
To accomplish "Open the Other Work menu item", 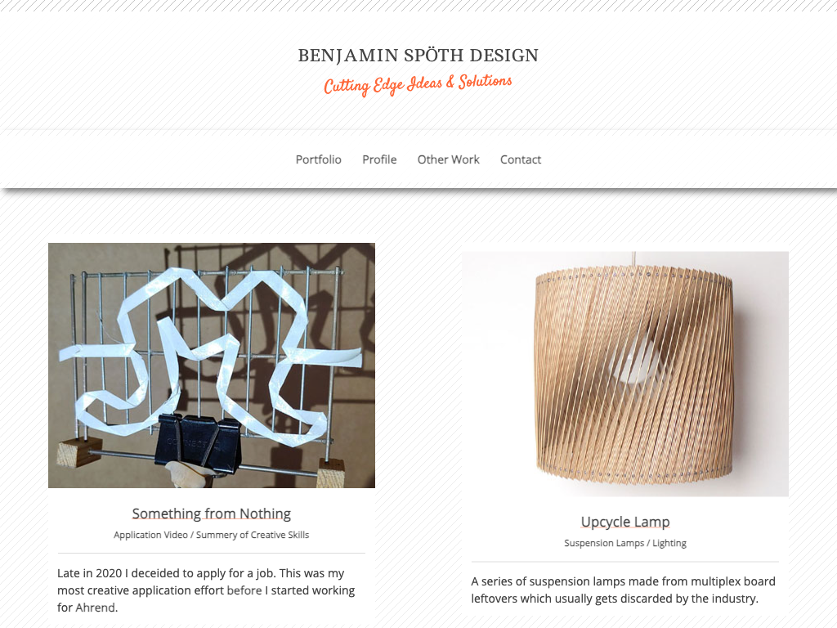I will coord(449,159).
